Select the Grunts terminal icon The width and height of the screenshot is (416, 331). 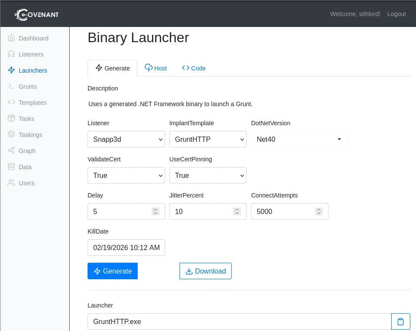[x=11, y=87]
